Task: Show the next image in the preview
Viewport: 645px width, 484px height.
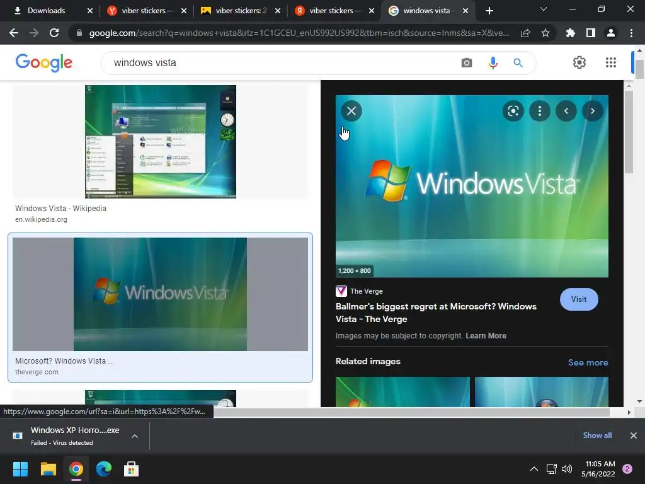Action: click(592, 111)
